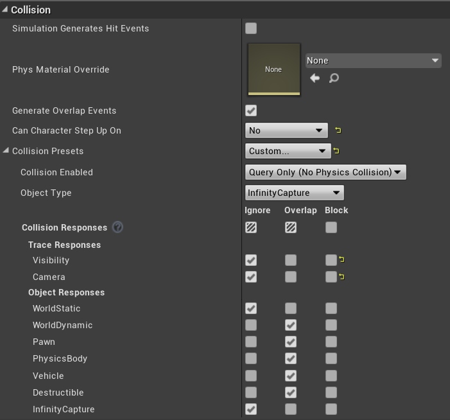Set PhysicsBody to Block
Screen dimensions: 450x420
click(331, 358)
